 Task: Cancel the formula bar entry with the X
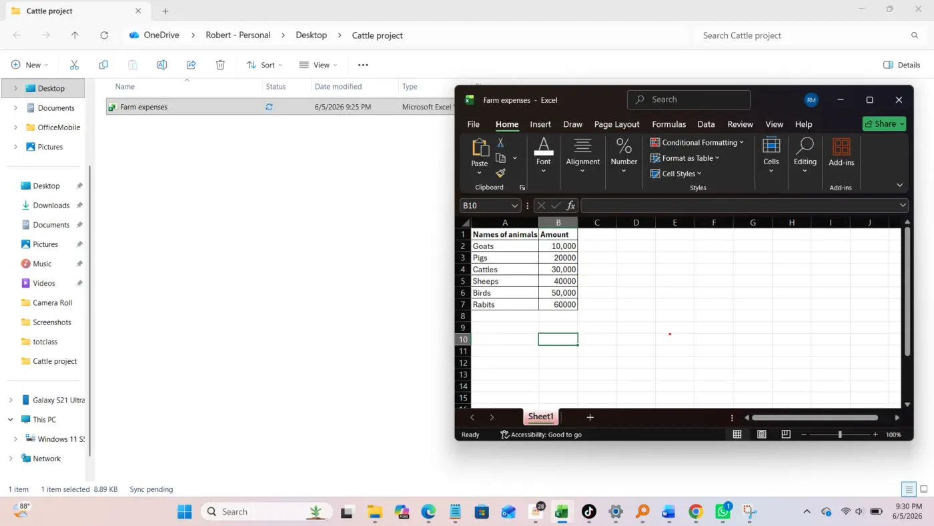tap(541, 206)
